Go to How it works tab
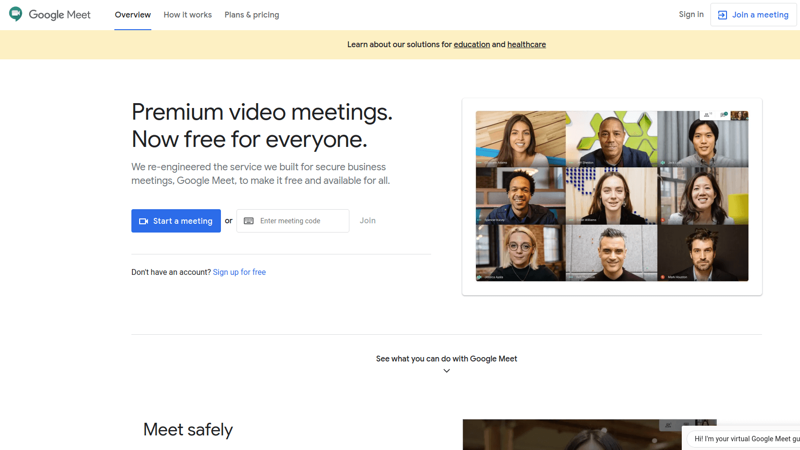The width and height of the screenshot is (800, 450). coord(188,15)
